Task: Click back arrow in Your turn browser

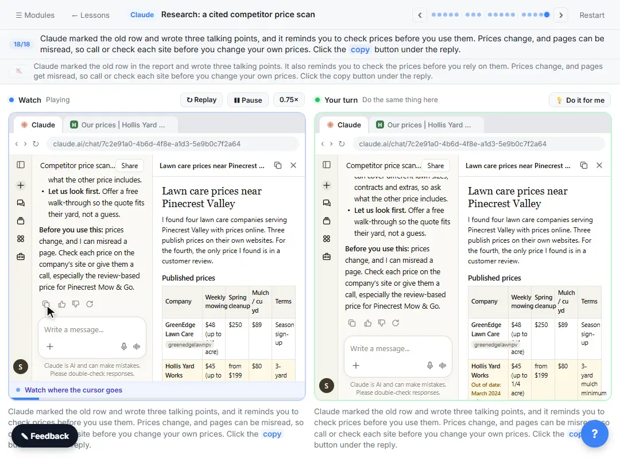Action: click(x=323, y=144)
